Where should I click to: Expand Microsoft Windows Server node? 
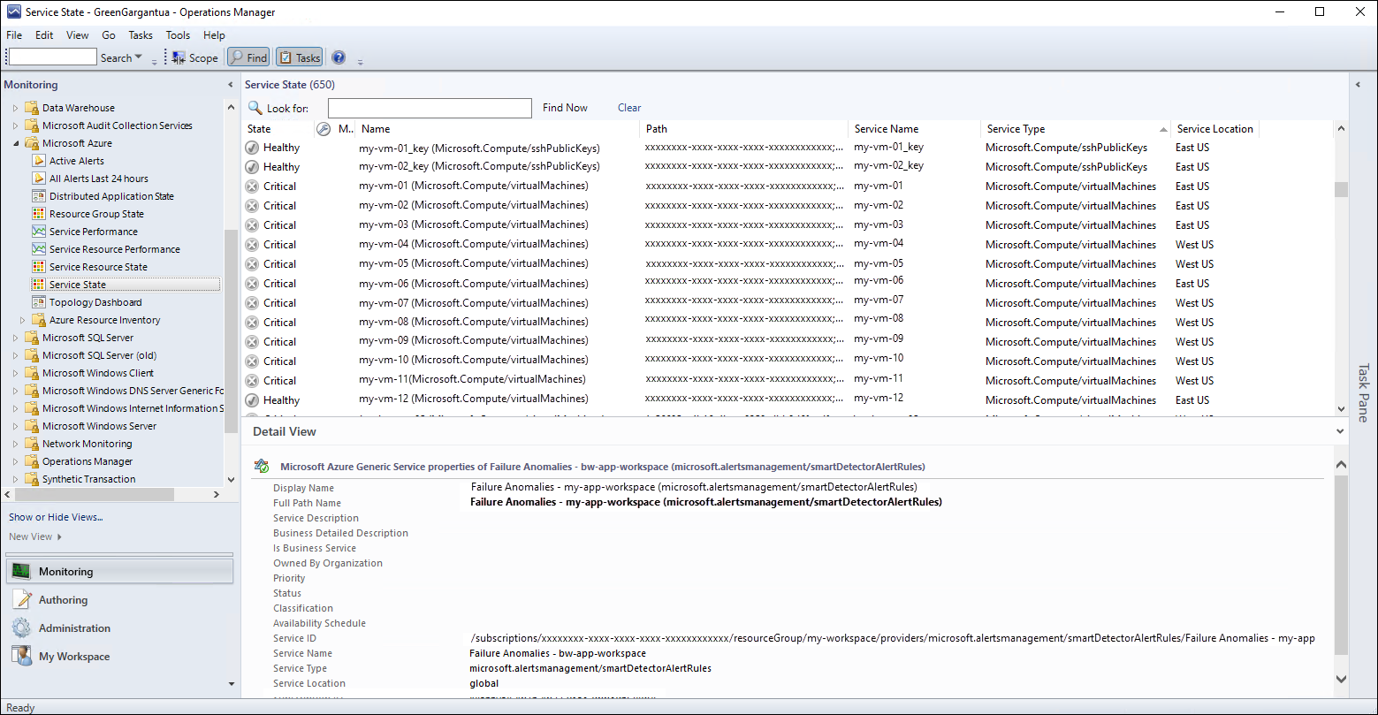15,426
